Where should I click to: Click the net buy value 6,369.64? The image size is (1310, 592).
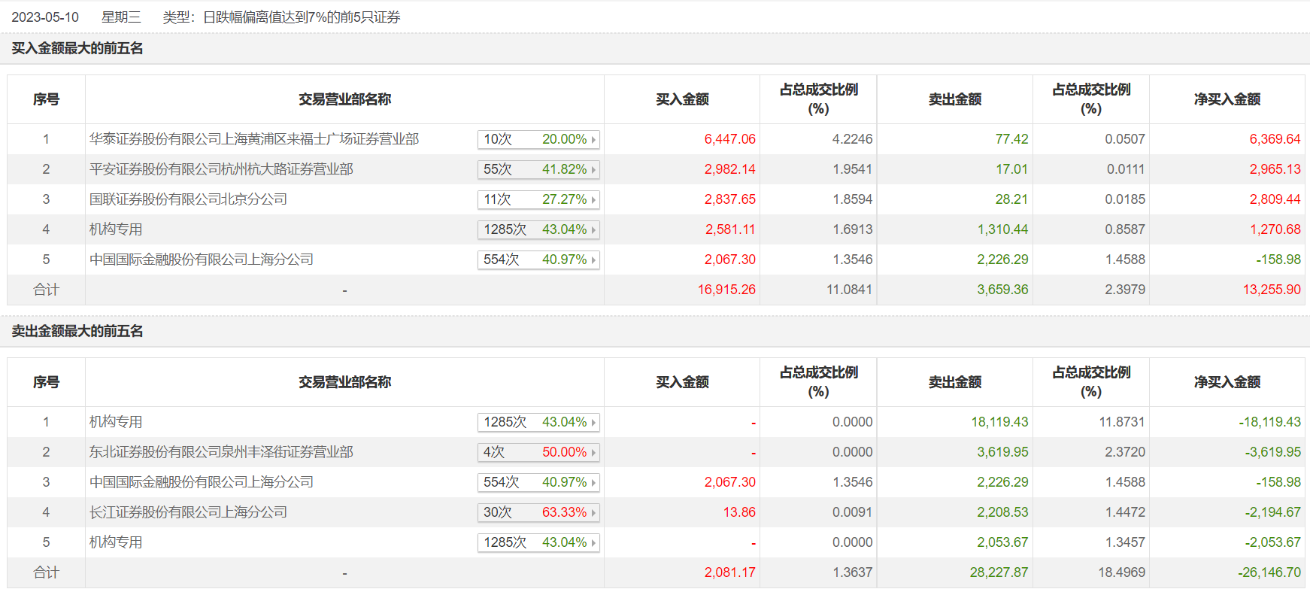[x=1275, y=139]
